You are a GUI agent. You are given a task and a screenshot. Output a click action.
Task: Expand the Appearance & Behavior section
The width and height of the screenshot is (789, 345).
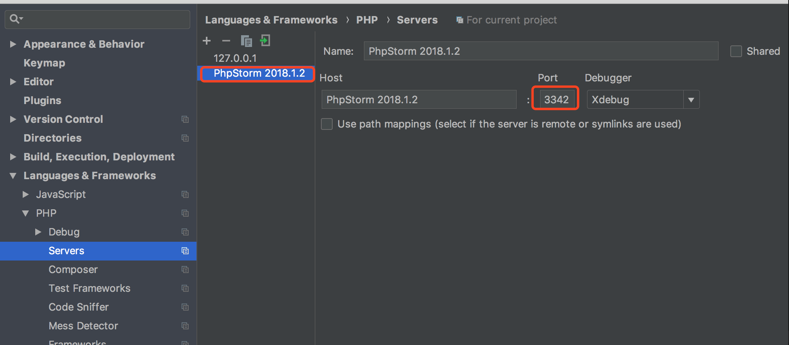pos(13,44)
